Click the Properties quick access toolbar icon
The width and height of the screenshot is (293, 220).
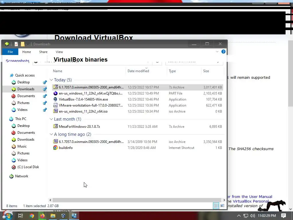click(x=16, y=44)
